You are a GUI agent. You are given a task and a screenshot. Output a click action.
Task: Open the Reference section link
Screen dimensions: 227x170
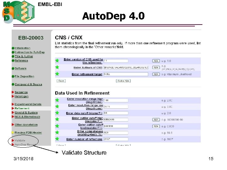point(21,60)
